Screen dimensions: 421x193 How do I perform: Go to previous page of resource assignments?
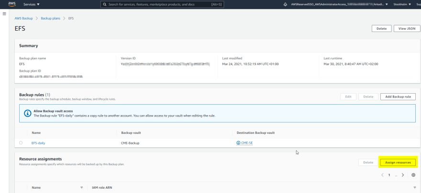coord(382,175)
